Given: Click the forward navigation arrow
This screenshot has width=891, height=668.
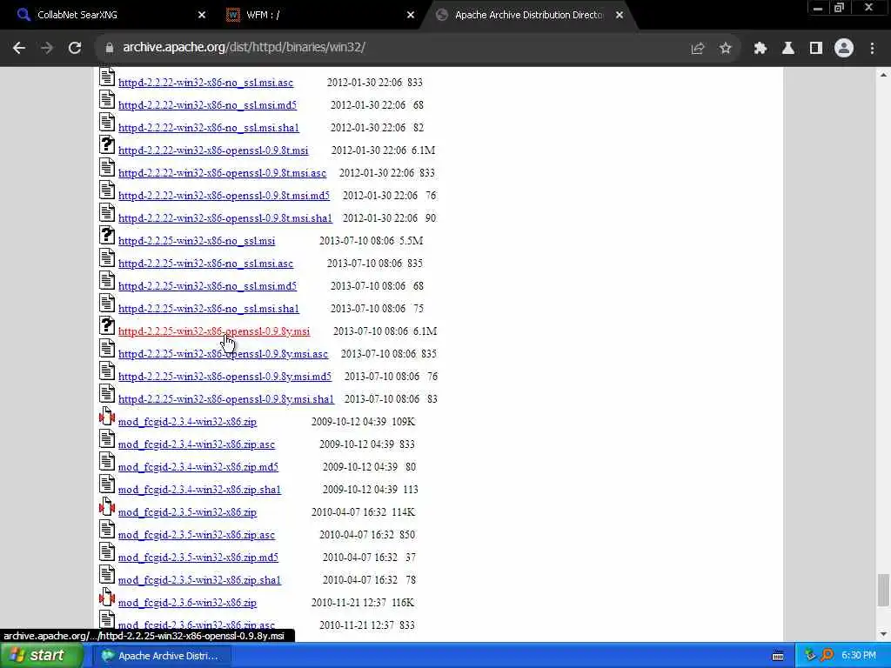Looking at the screenshot, I should [47, 49].
